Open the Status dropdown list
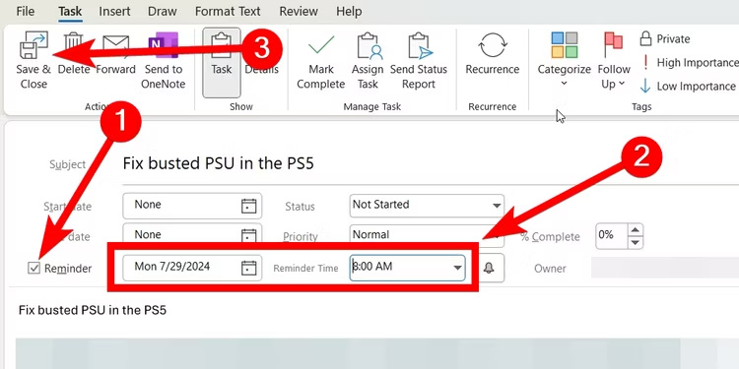 [497, 206]
